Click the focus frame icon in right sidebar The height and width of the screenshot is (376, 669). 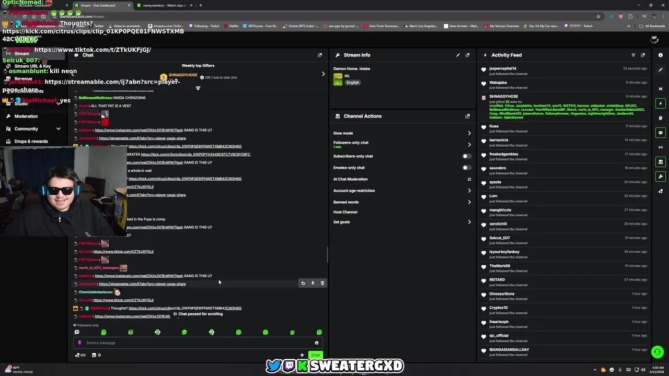(x=661, y=89)
